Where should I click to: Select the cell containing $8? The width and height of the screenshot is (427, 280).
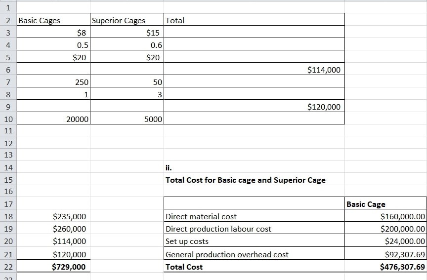(53, 33)
